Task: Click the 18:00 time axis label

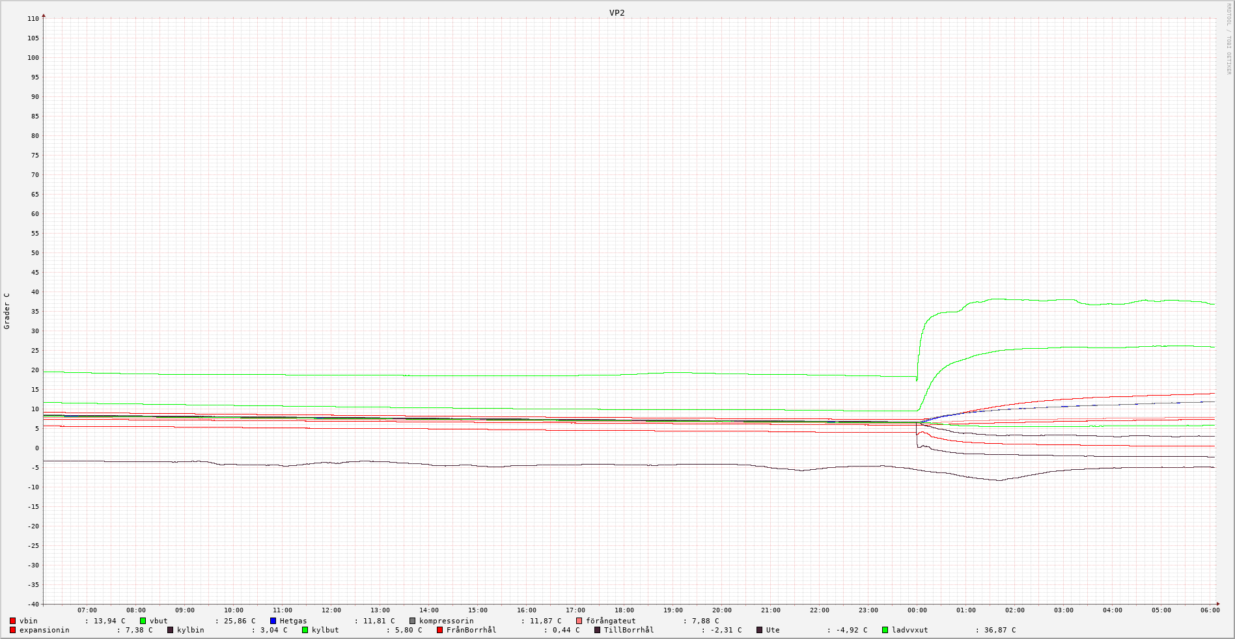Action: tap(624, 610)
